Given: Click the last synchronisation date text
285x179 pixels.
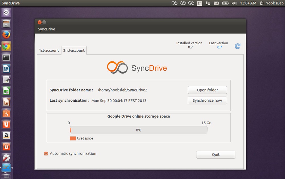Looking at the screenshot, I should 119,101.
